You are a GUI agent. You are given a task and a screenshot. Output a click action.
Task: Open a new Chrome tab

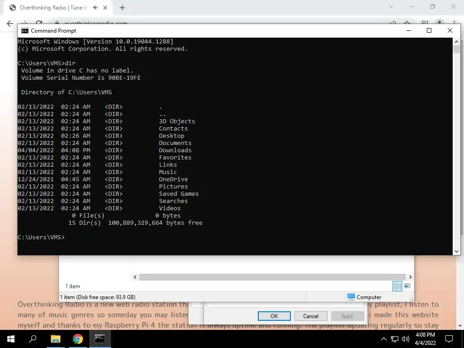[122, 8]
